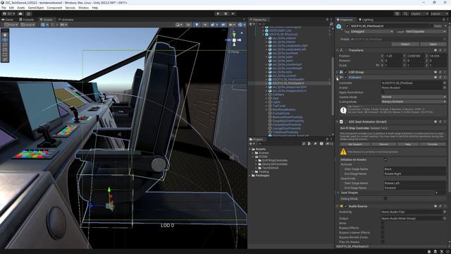Open the GameObject menu

36,8
